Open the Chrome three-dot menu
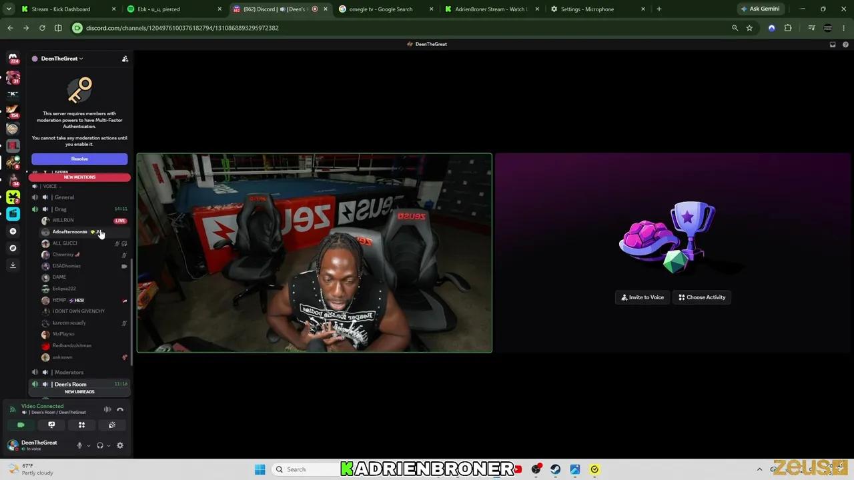 (x=845, y=28)
